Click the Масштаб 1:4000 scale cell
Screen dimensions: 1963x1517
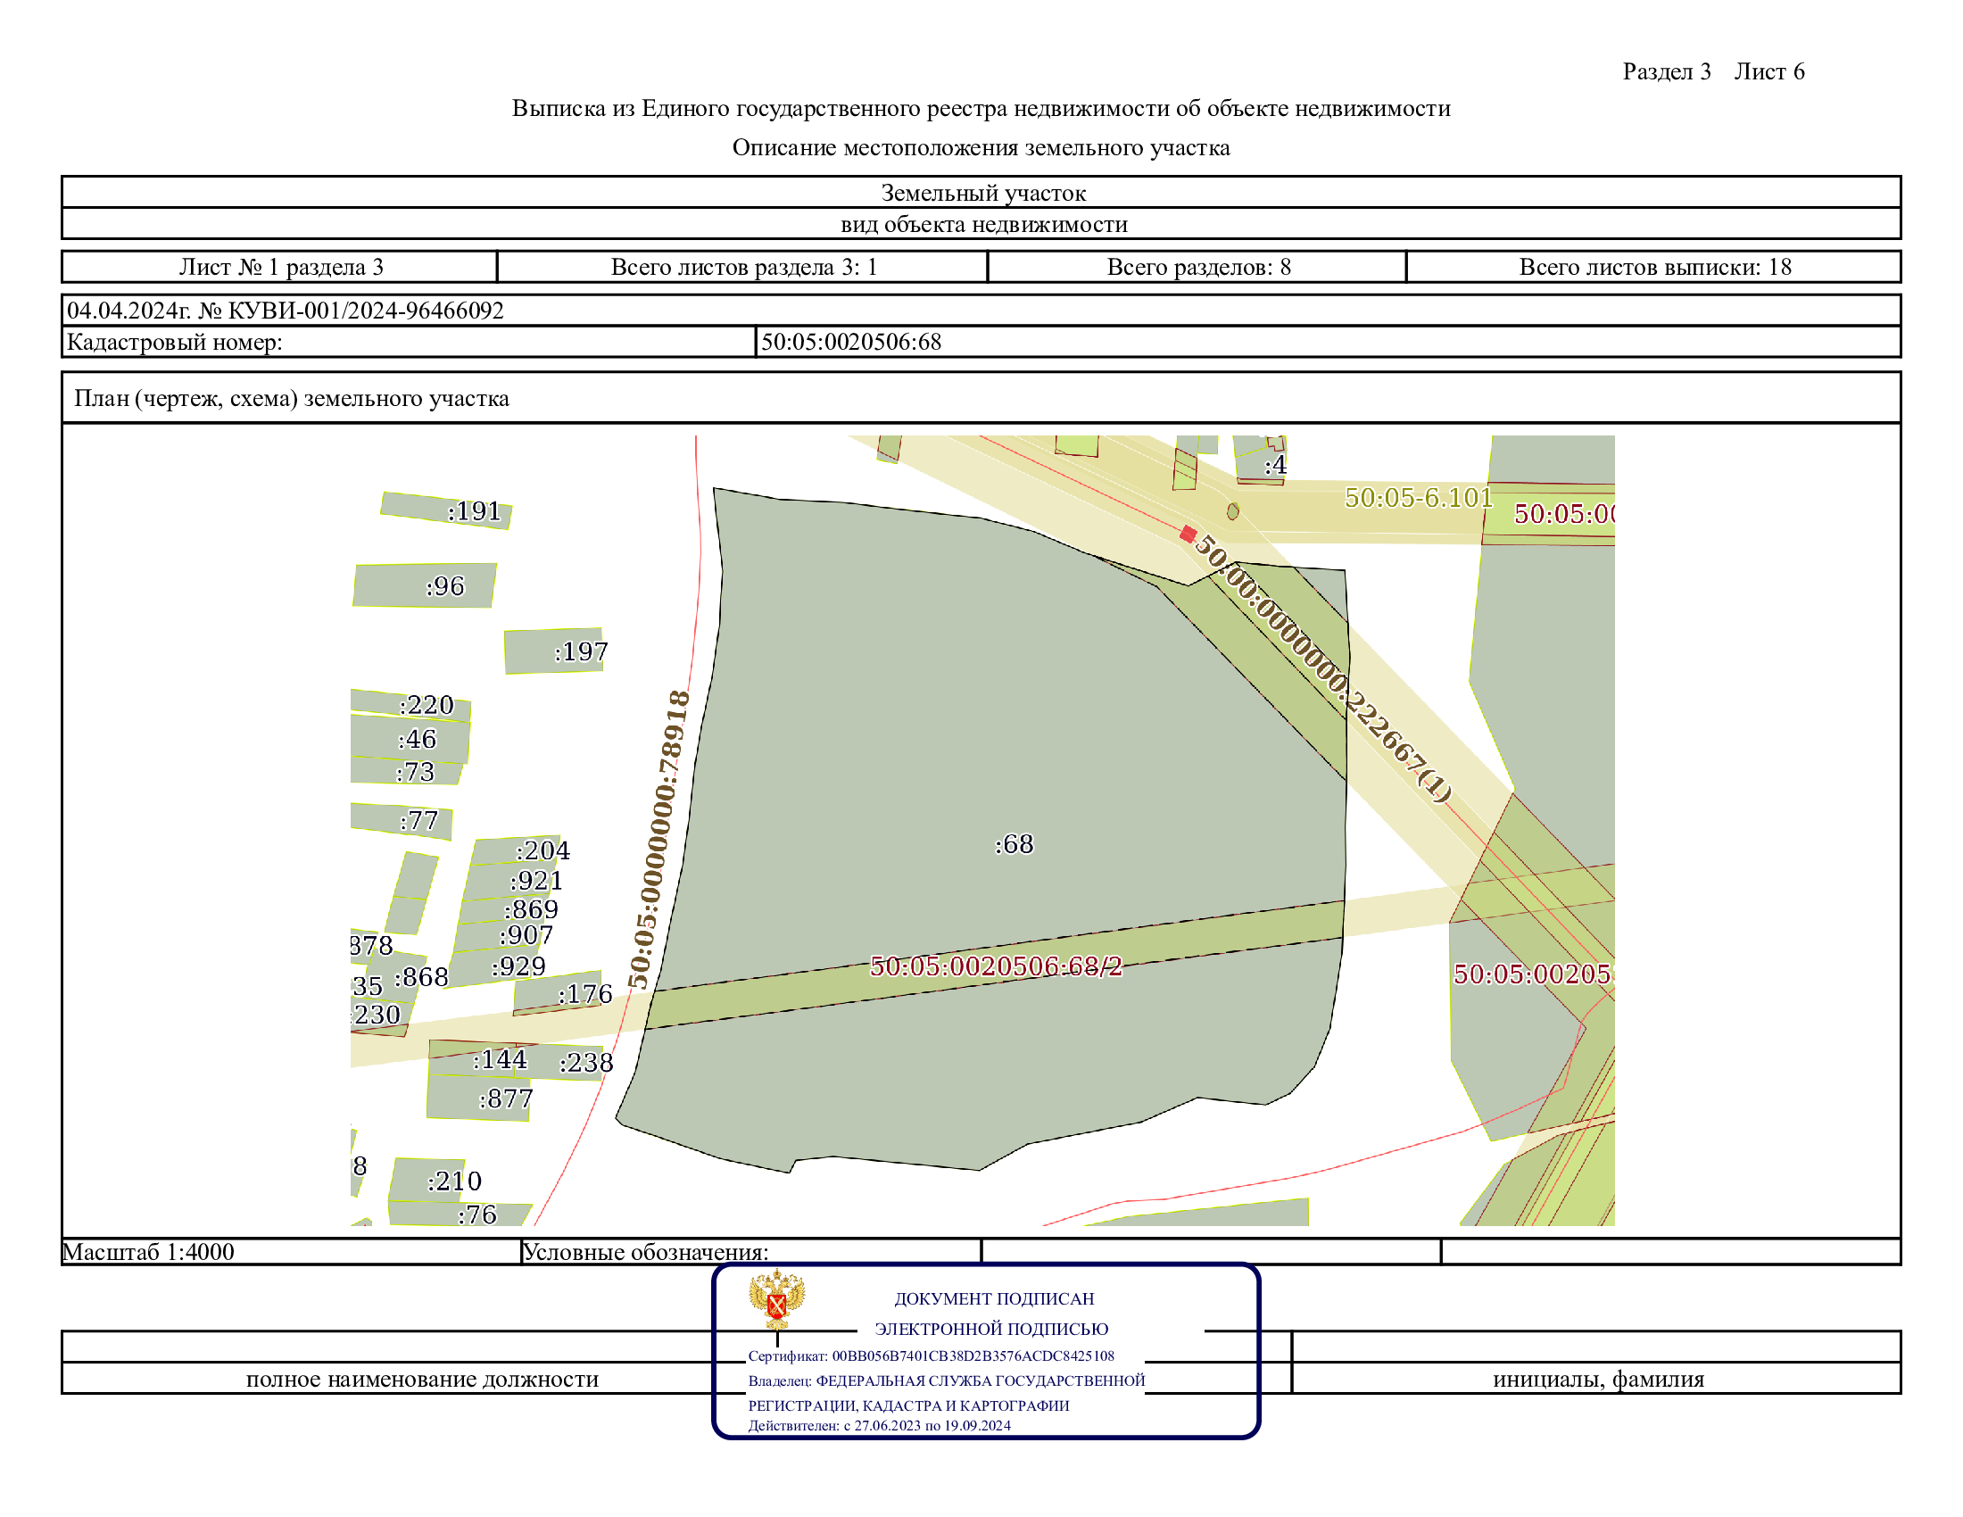[148, 1252]
